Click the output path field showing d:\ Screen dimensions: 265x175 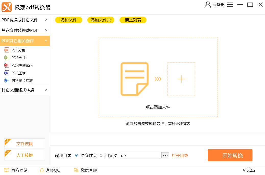pyautogui.click(x=140, y=155)
